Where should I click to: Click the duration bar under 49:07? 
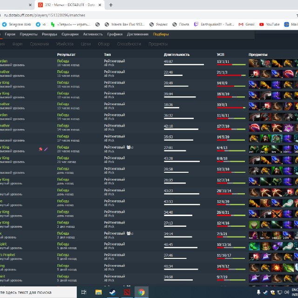[x=184, y=65]
